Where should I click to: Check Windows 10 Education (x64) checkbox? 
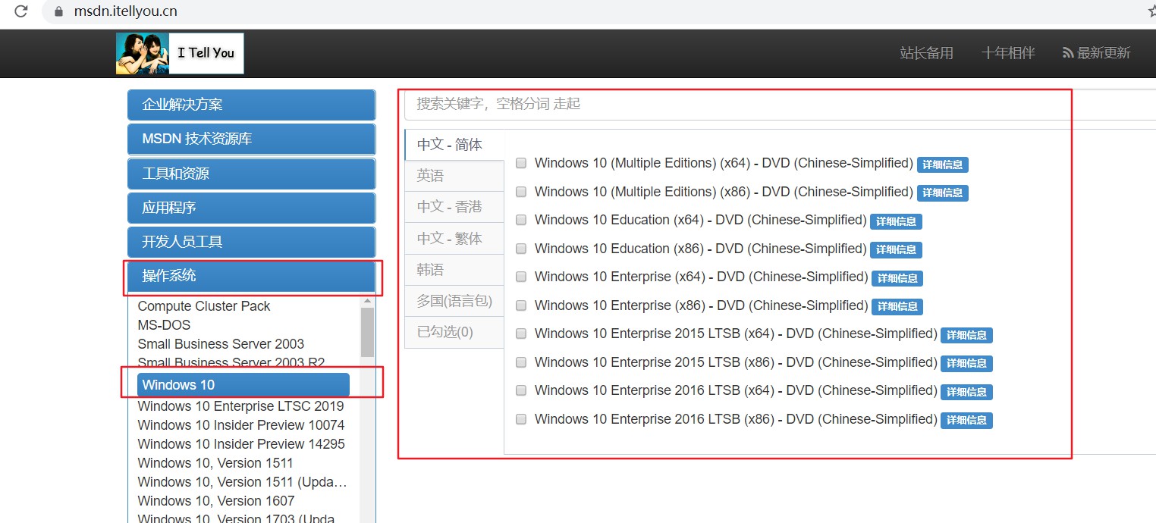(x=521, y=220)
